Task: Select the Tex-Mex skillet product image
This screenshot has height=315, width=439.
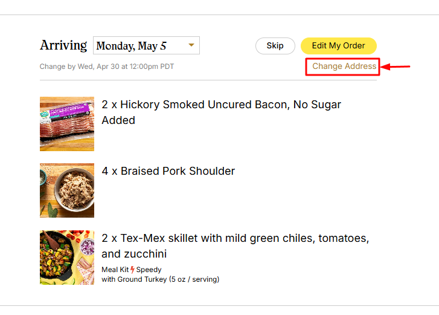Action: (x=67, y=258)
